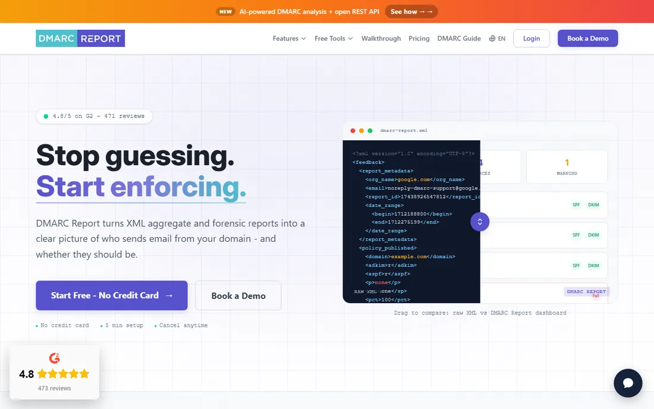
Task: Click the Login button
Action: [532, 39]
